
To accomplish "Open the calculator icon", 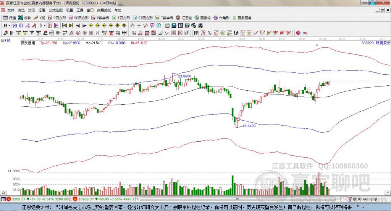I will (x=174, y=26).
